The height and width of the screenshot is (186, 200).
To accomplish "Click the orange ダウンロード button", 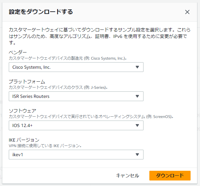I will [170, 176].
